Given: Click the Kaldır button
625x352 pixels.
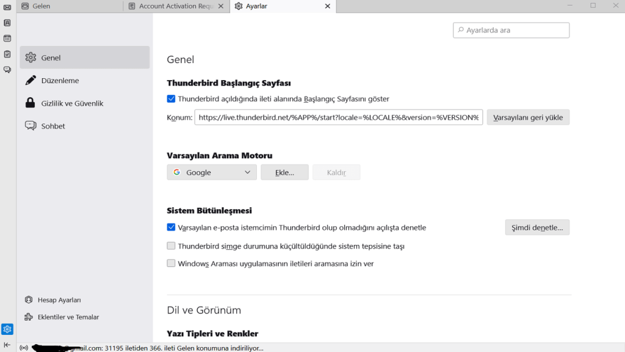Looking at the screenshot, I should 336,172.
